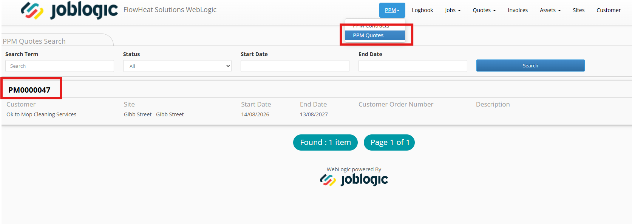Click the Joblogic logo in the header
Screen dimensions: 632x224
[69, 10]
